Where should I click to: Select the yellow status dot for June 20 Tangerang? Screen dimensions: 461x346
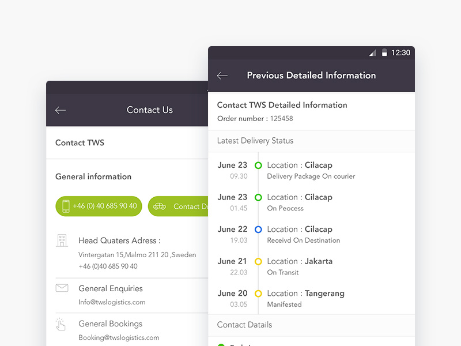coord(258,293)
